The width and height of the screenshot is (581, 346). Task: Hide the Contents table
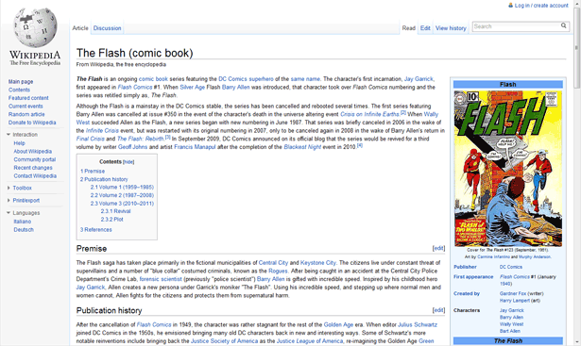(128, 162)
